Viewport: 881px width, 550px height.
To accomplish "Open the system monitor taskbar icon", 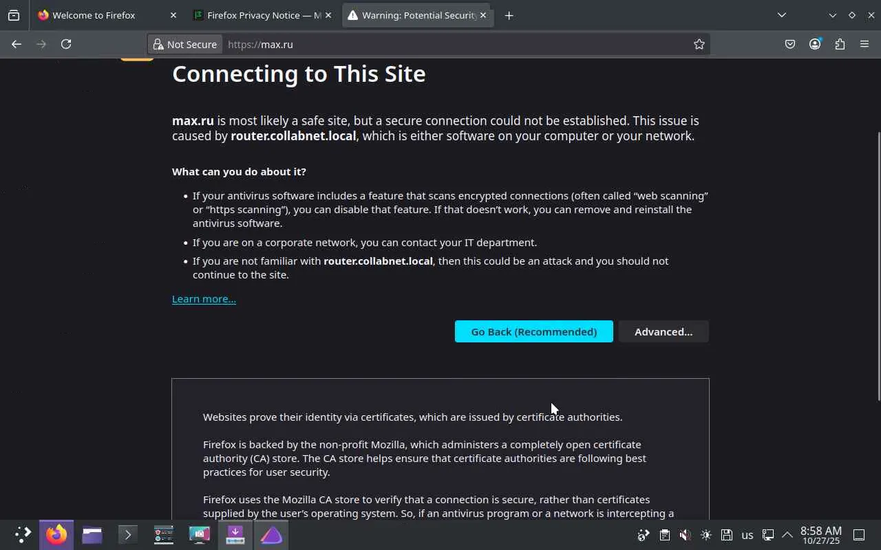I will pos(164,534).
